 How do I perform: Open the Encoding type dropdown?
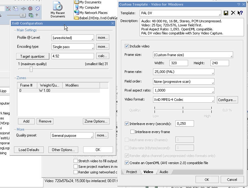coord(73,47)
